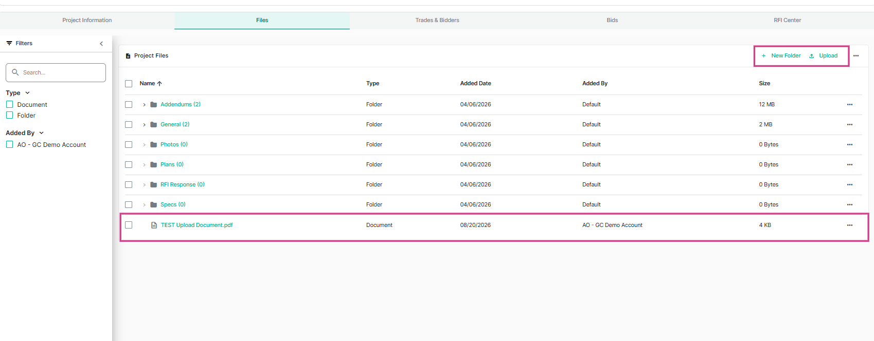The image size is (874, 341).
Task: Open the Project Files more options menu
Action: [856, 56]
